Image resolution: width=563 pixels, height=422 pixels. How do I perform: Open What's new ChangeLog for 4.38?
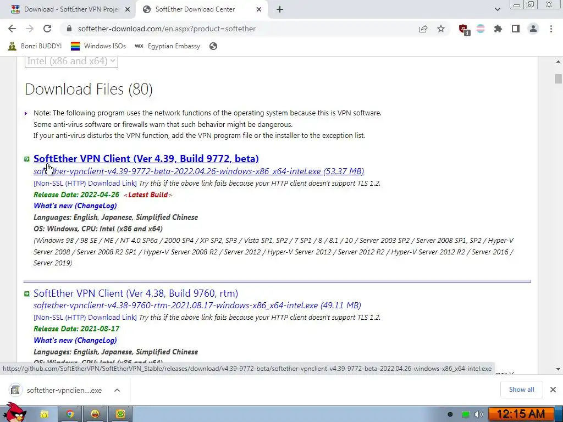[x=75, y=340]
